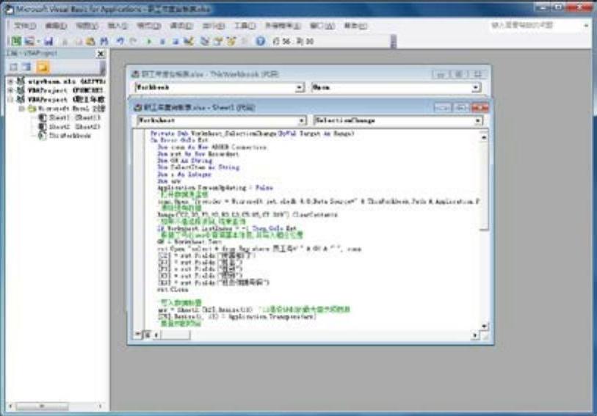Open the 插入 (Insert) menu
The image size is (597, 416).
[x=117, y=26]
